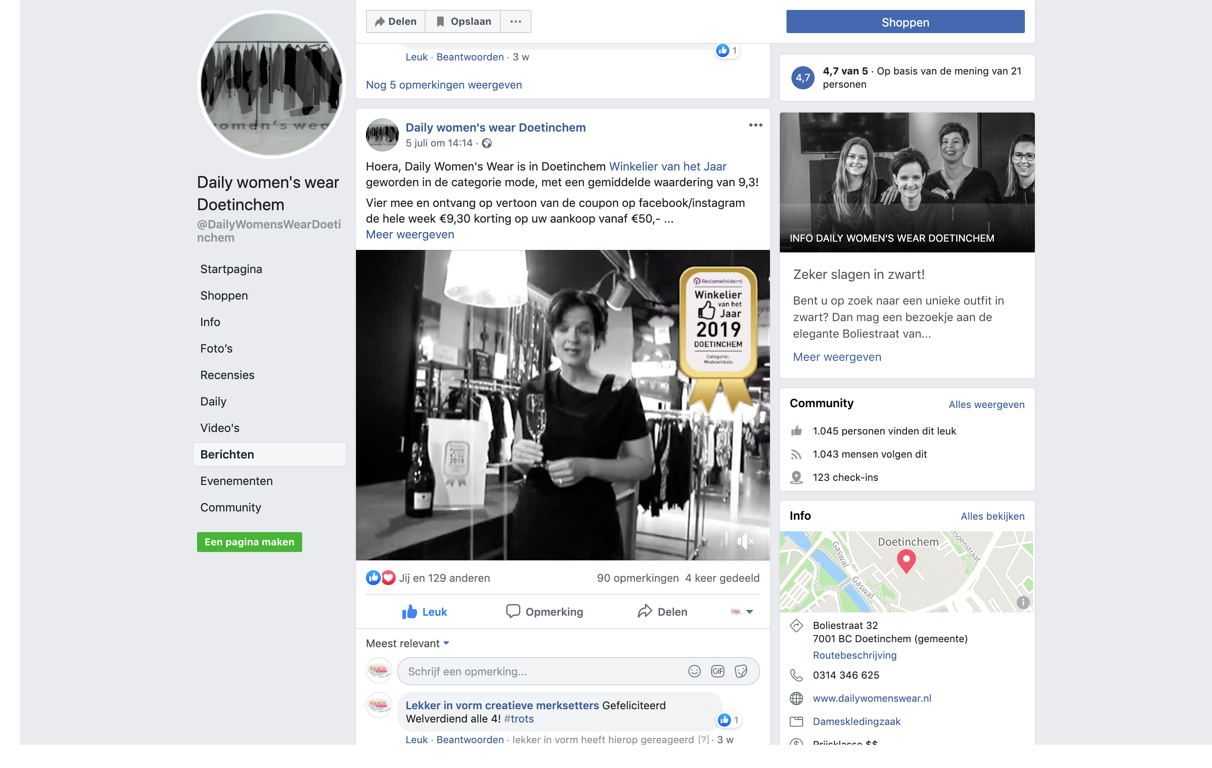
Task: Show Nog 5 opmerkingen weergeven
Action: (x=443, y=85)
